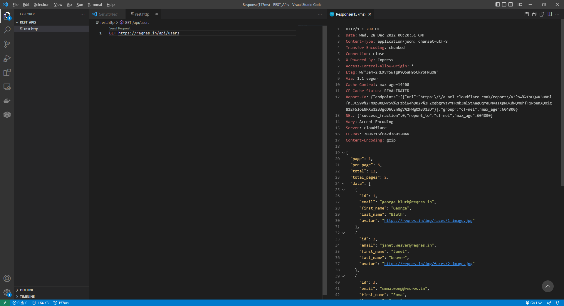This screenshot has width=564, height=306.
Task: Split the response editor right
Action: tap(550, 14)
